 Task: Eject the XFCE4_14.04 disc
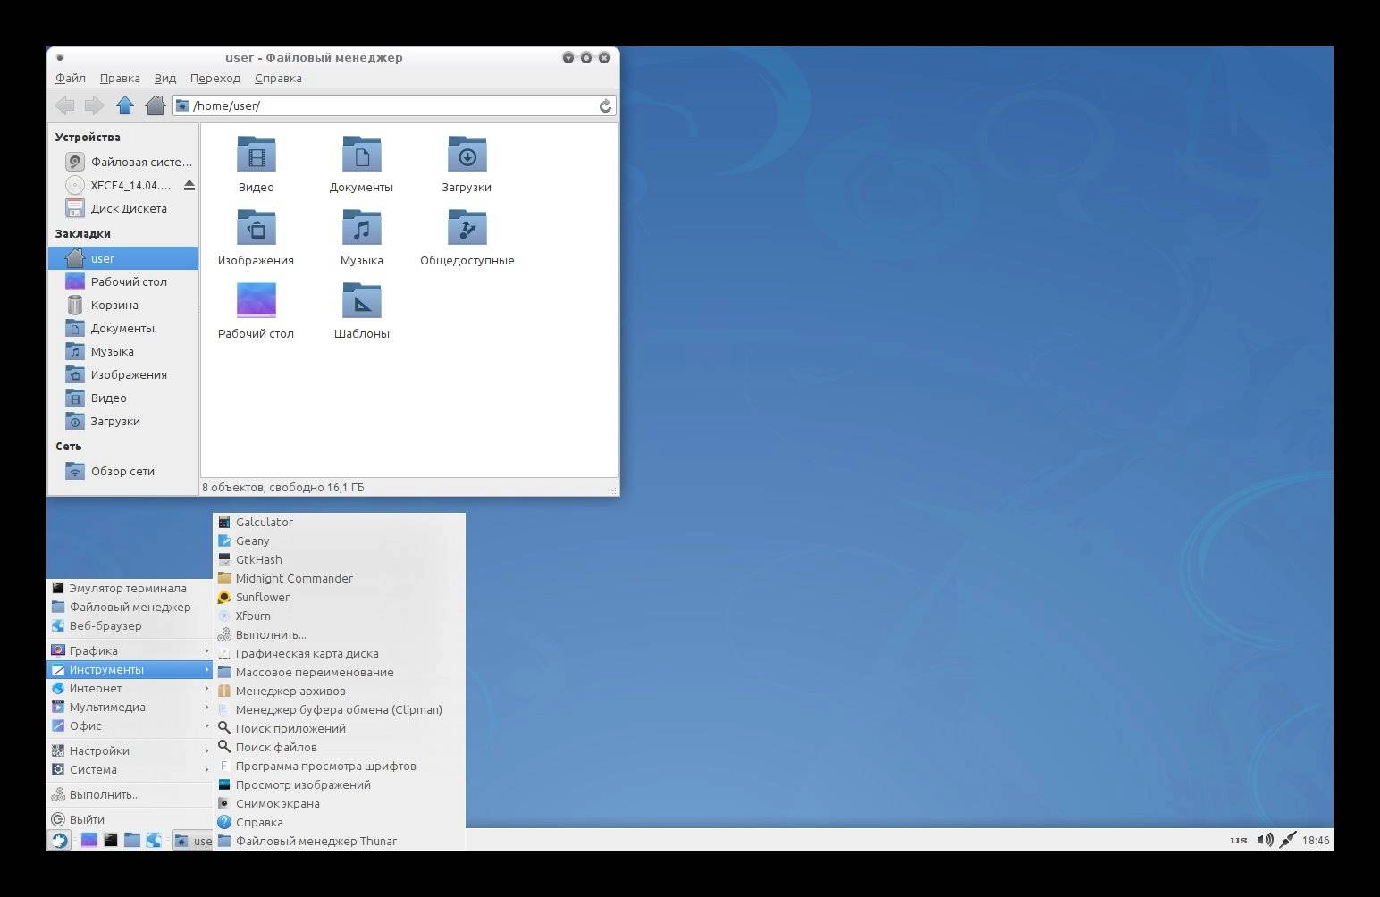coord(189,185)
